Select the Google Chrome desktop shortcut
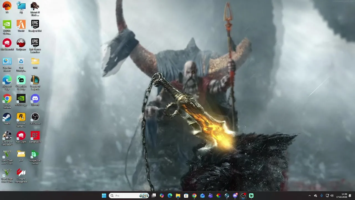 (x=7, y=101)
